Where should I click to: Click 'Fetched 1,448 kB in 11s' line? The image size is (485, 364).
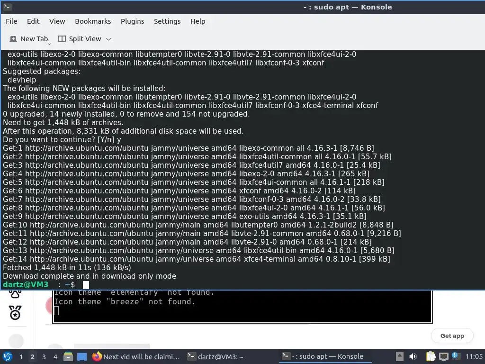[67, 267]
